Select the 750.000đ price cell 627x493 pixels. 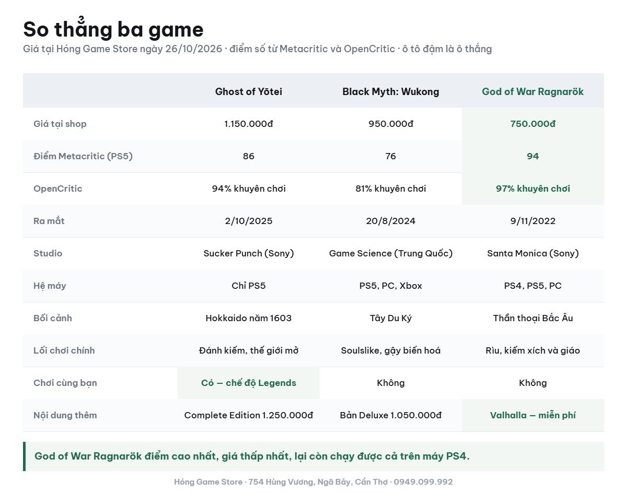pyautogui.click(x=533, y=124)
